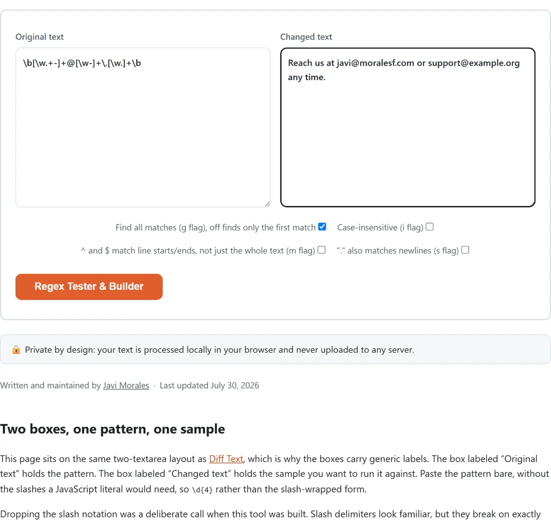Click the "Last updated July 30, 2026" text
The image size is (551, 525).
click(209, 386)
